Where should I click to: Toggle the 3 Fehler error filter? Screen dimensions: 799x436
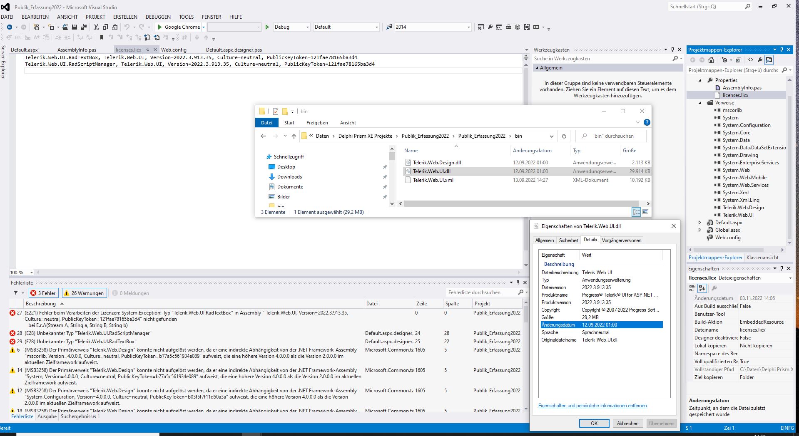pos(43,293)
